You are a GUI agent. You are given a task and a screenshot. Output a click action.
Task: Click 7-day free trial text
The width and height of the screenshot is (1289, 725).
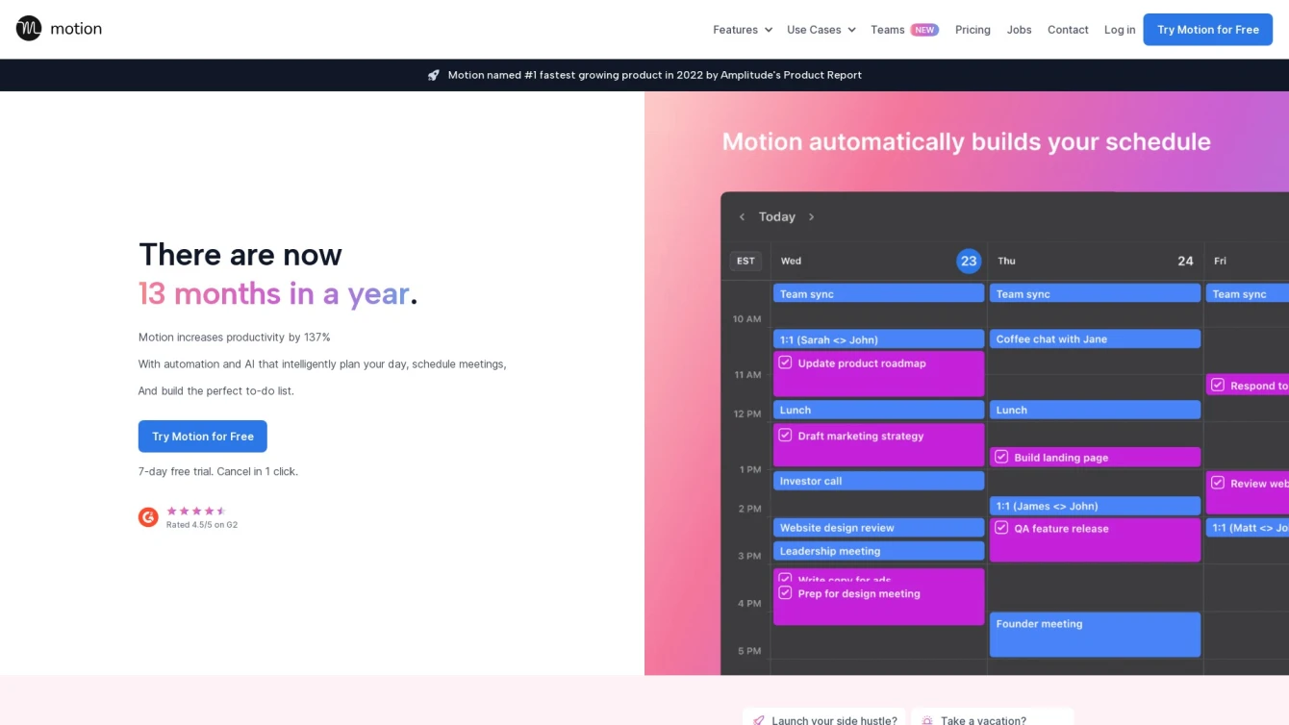[218, 471]
